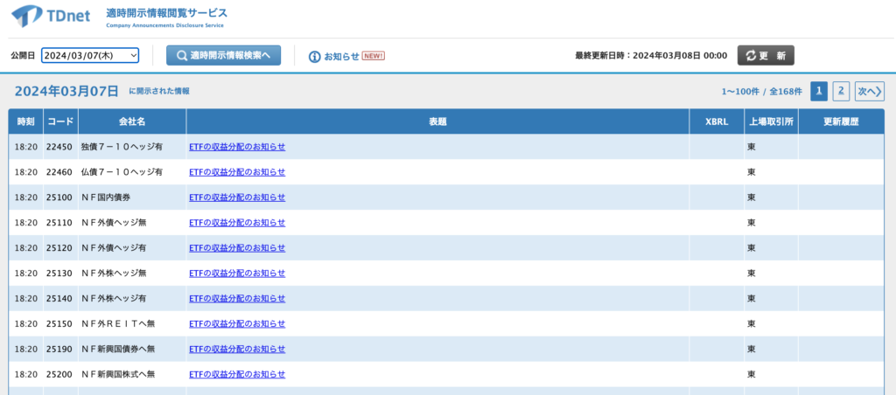
Task: Click the TDnet logo icon
Action: pos(26,15)
